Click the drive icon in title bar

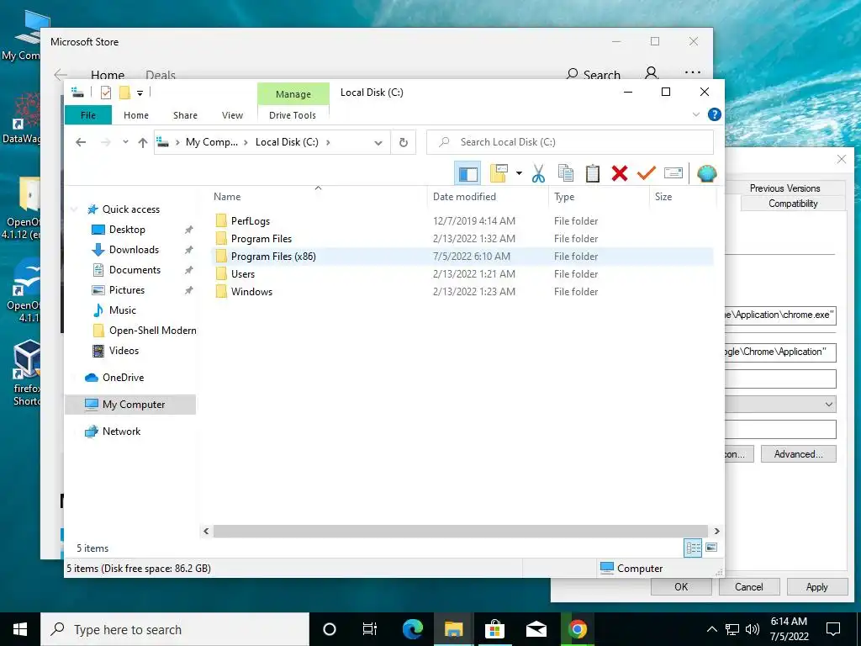[x=77, y=93]
